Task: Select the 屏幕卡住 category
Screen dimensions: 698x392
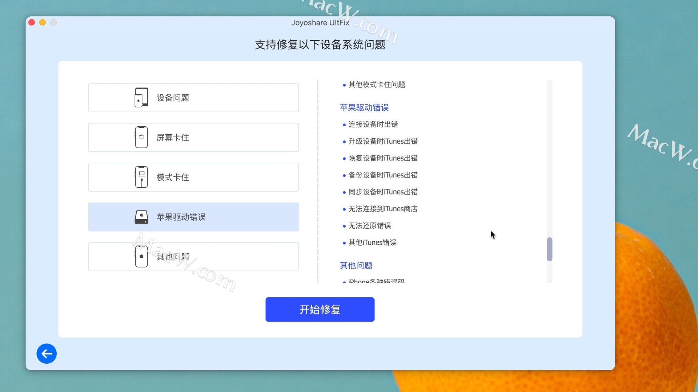Action: pos(193,138)
